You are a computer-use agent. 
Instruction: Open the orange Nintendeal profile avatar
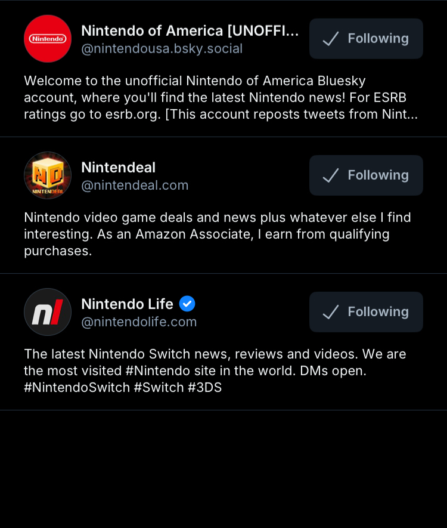tap(48, 175)
